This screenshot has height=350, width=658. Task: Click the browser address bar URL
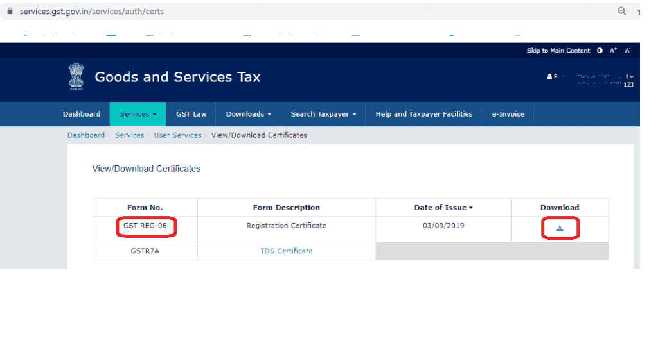[91, 12]
